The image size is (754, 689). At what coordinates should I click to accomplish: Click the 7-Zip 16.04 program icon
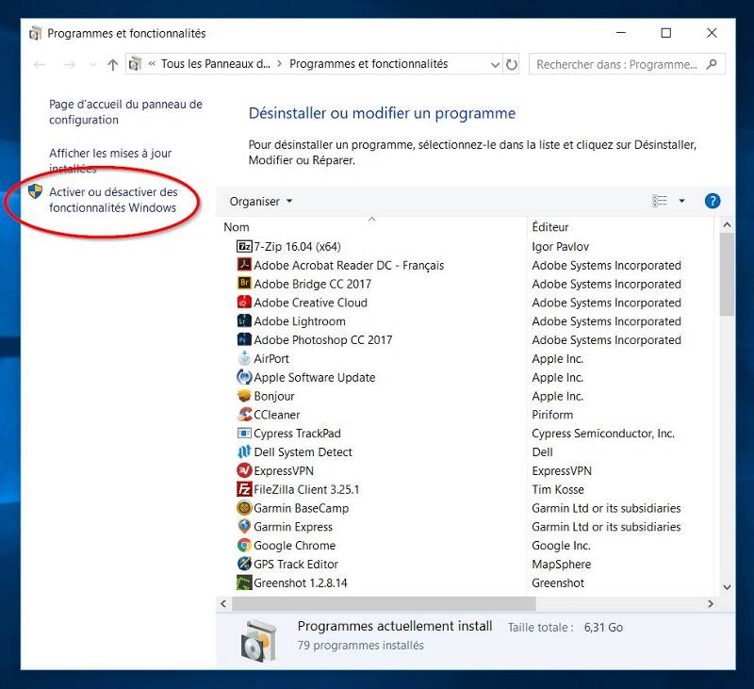coord(244,247)
